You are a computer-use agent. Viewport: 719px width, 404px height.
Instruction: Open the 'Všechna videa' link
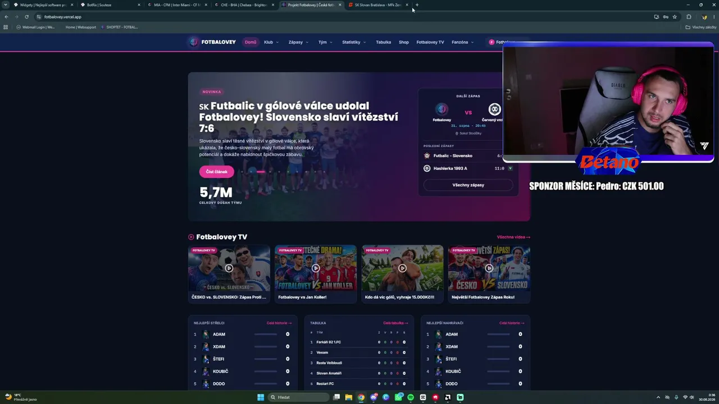tap(513, 237)
